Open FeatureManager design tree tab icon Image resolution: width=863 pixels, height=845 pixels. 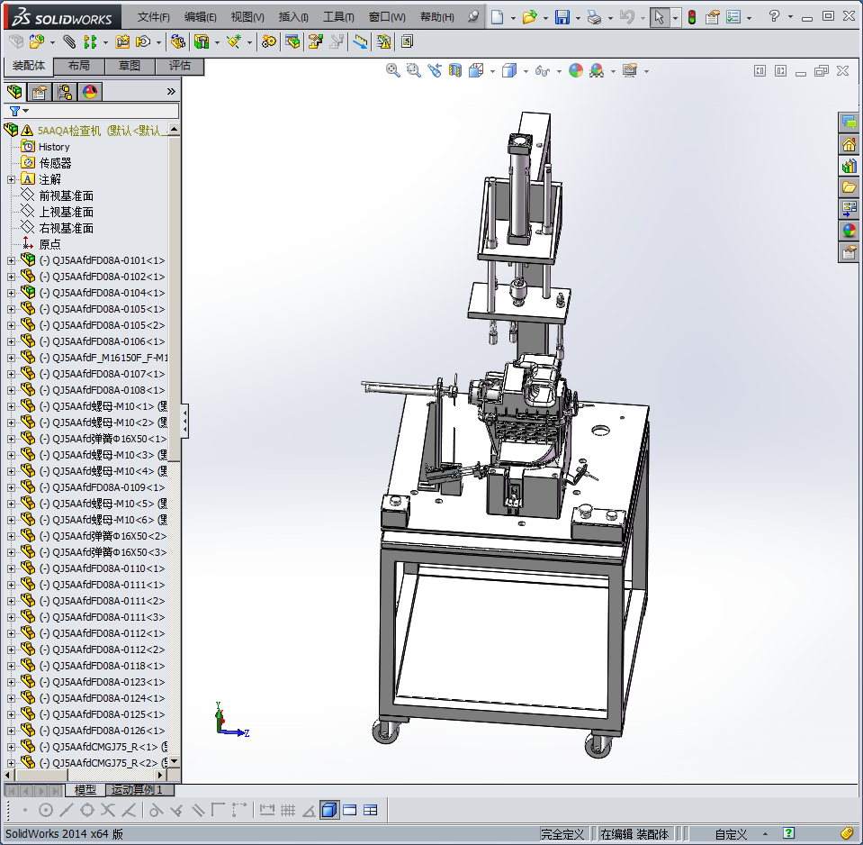(15, 92)
